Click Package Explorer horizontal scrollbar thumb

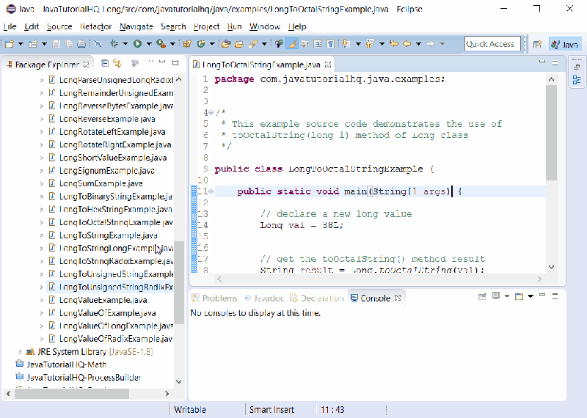click(72, 394)
